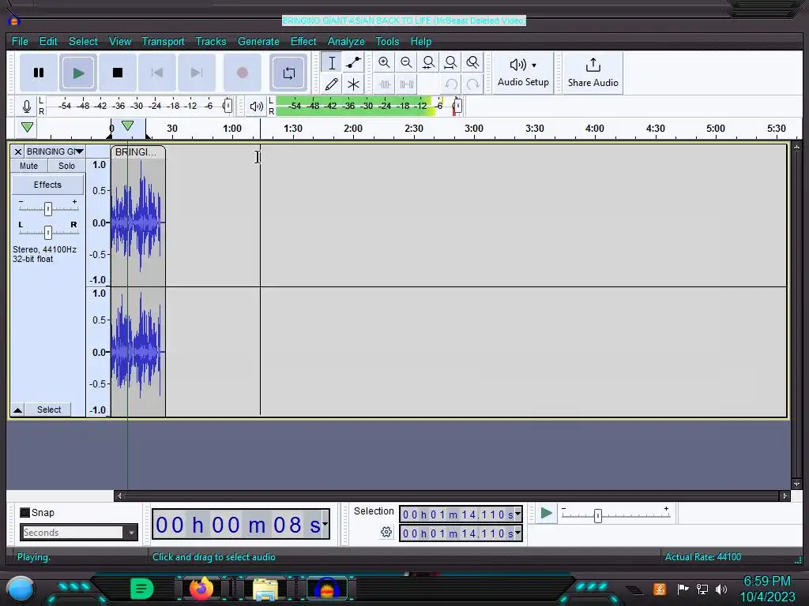Open the track Effects button

click(47, 185)
